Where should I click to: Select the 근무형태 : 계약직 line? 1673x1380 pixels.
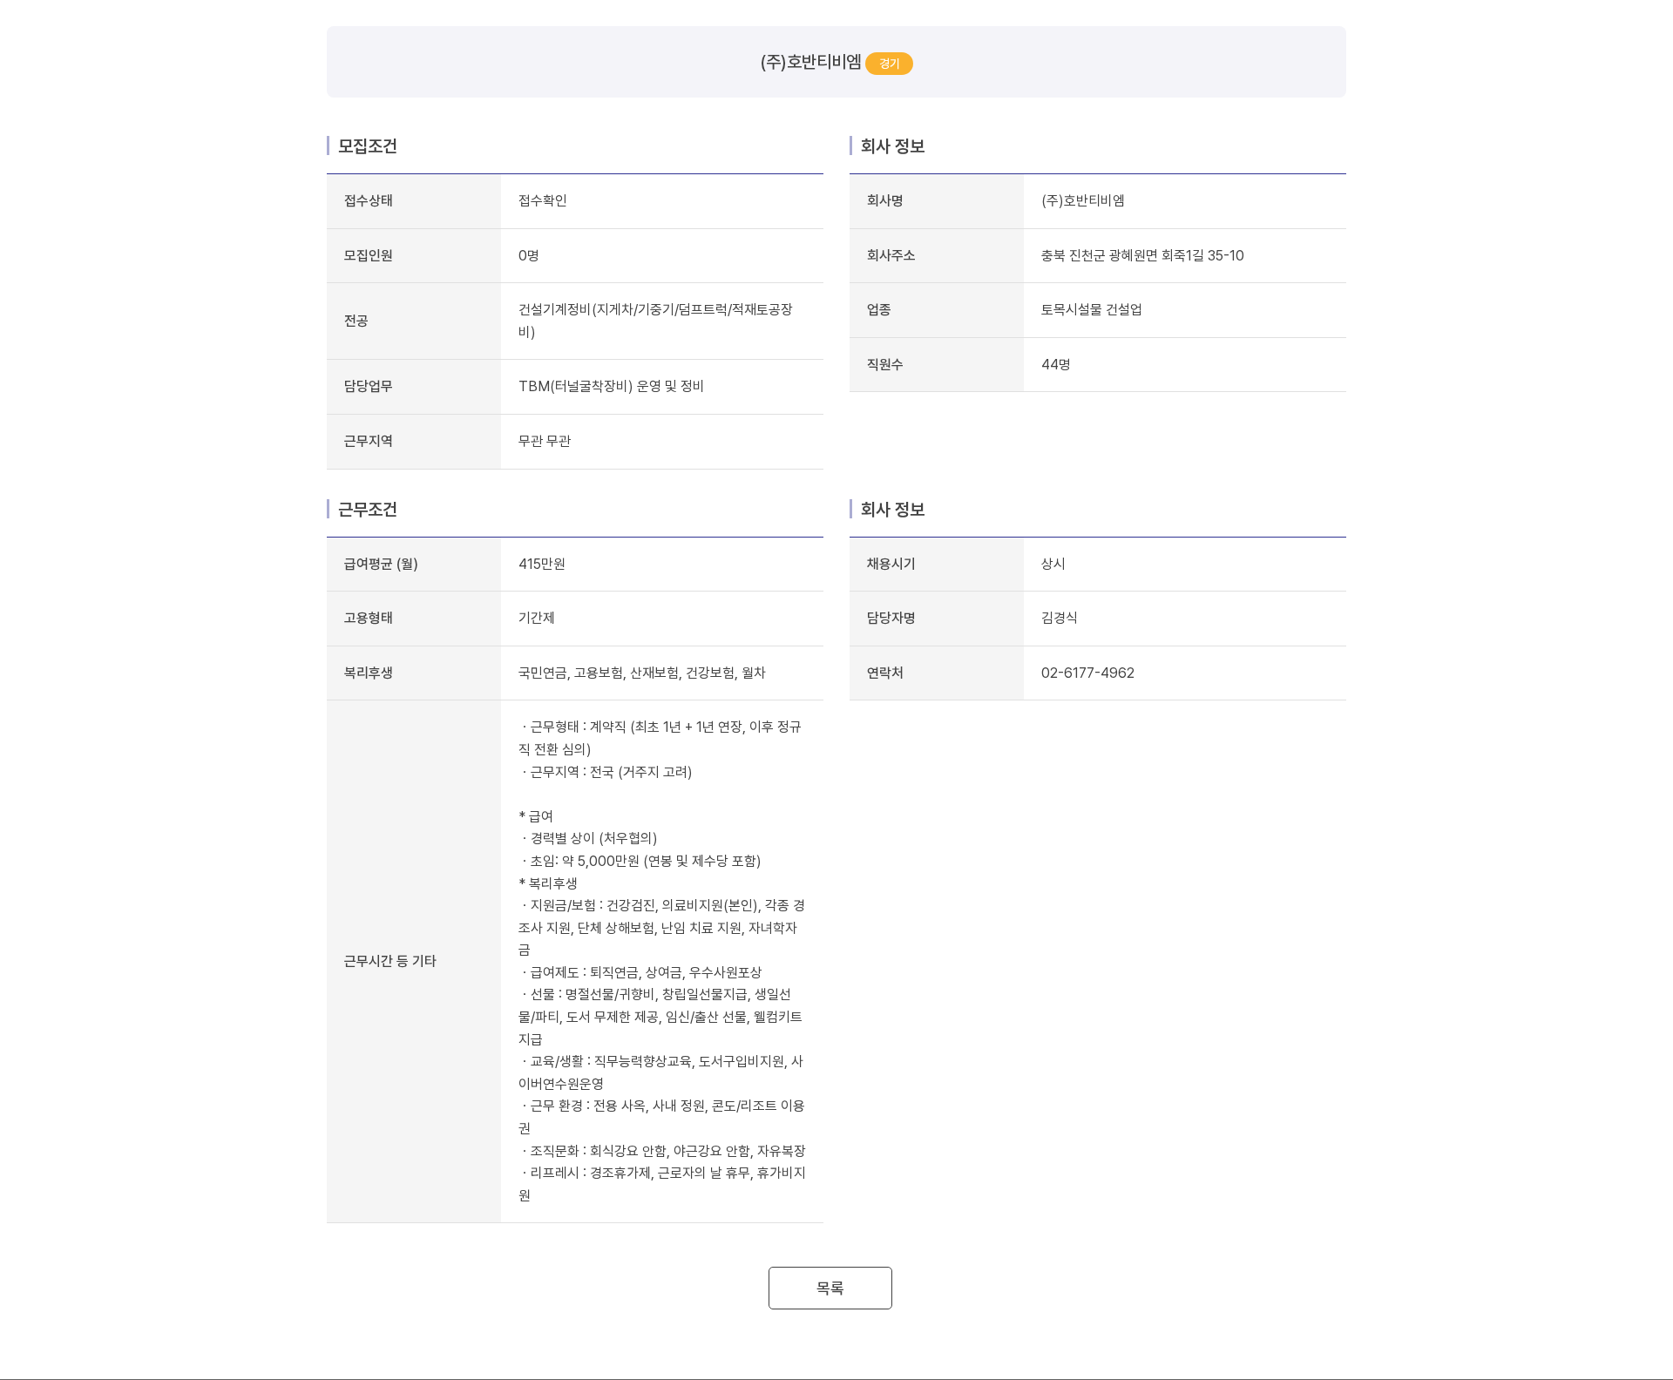click(x=661, y=738)
